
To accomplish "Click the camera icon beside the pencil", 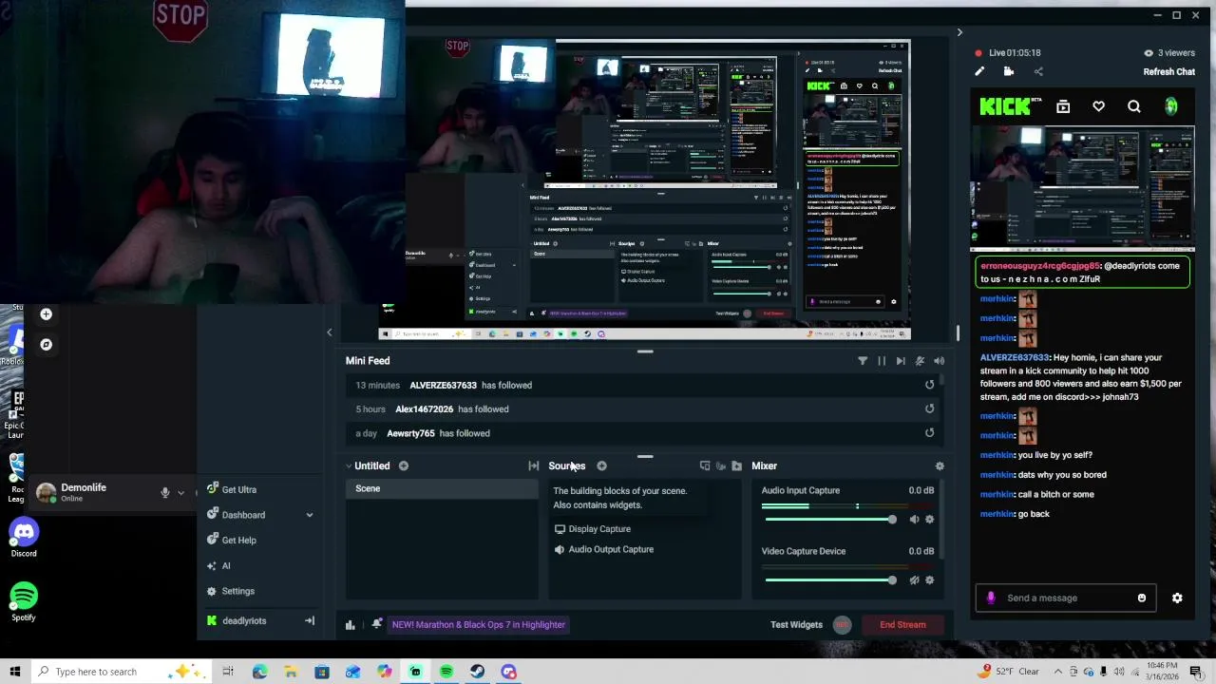I will [1009, 71].
